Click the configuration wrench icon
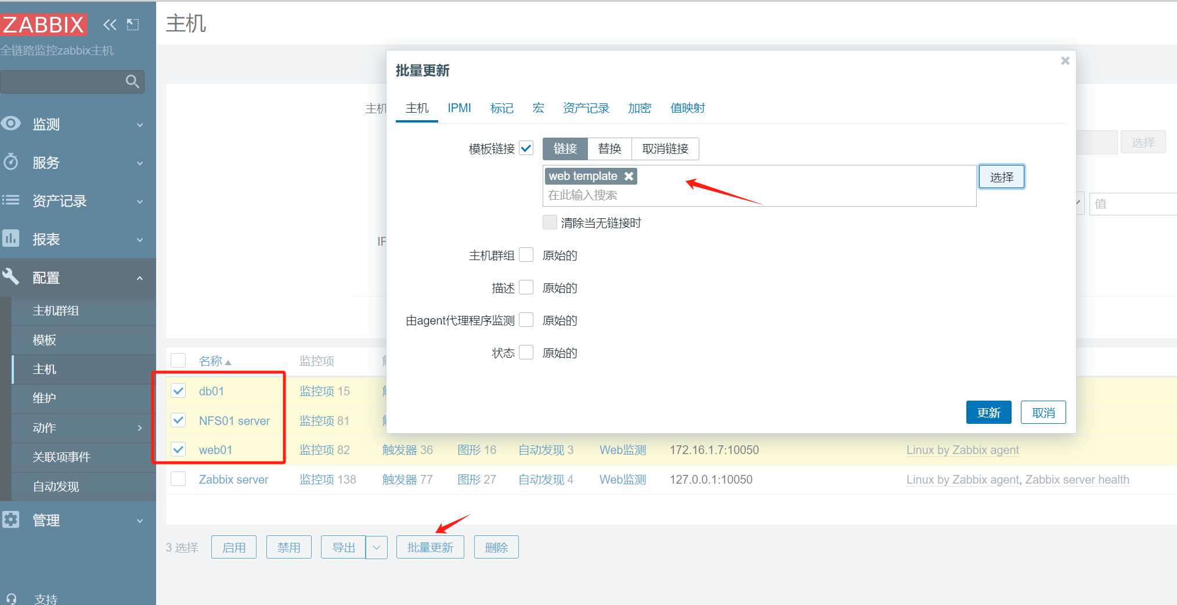Screen dimensions: 1177x605 [11, 277]
